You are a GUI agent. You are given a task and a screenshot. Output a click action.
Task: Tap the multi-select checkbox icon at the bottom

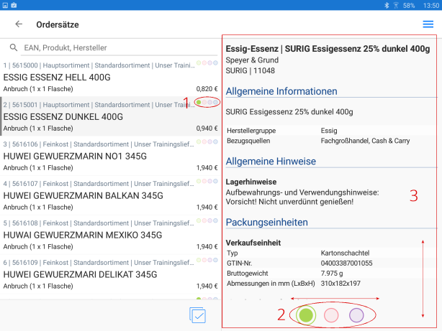197,315
